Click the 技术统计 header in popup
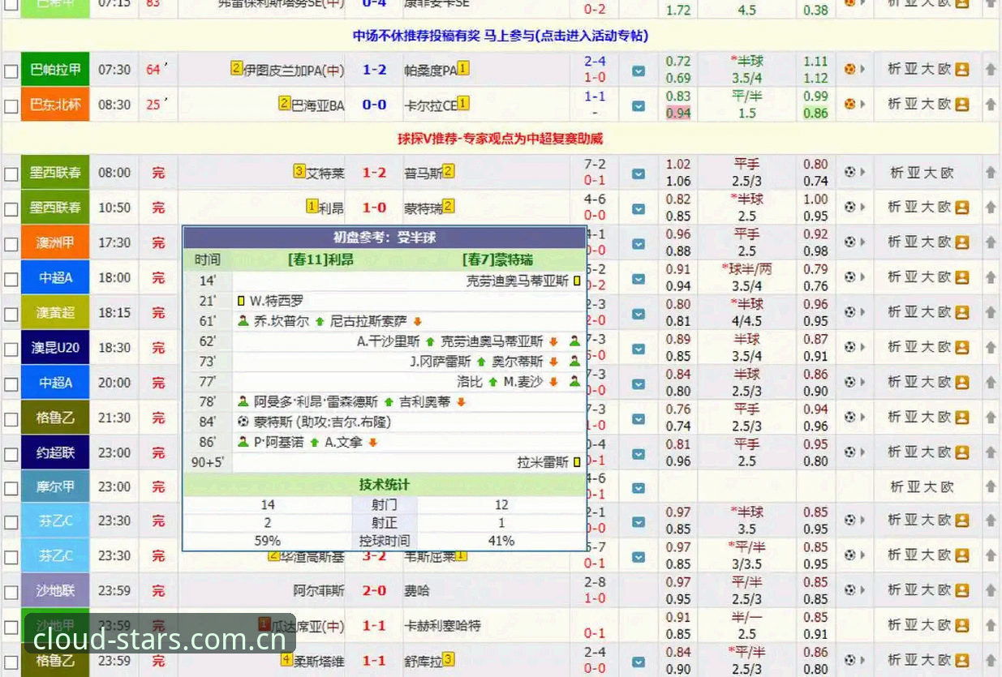 coord(385,484)
